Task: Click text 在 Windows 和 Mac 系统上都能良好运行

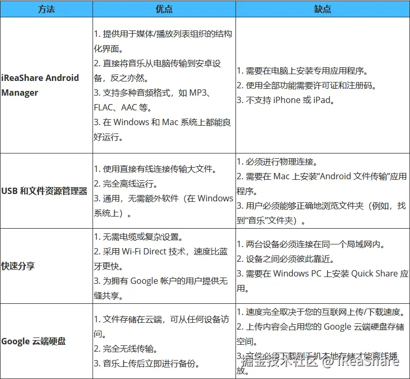Action: [x=162, y=129]
